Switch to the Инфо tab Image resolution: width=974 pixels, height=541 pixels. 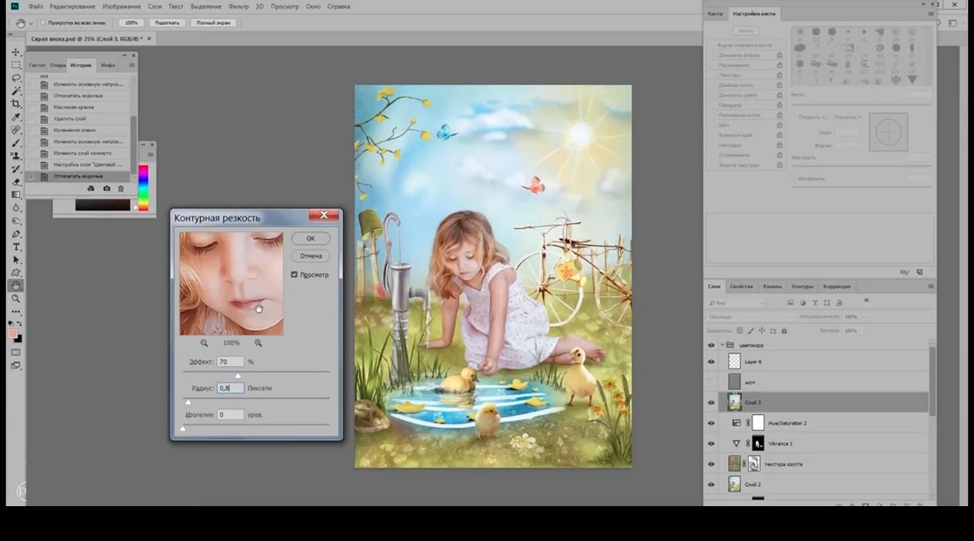pyautogui.click(x=108, y=65)
